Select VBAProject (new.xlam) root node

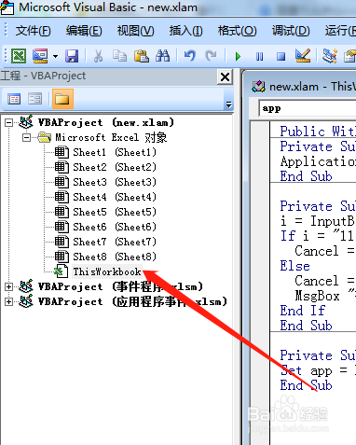(105, 122)
